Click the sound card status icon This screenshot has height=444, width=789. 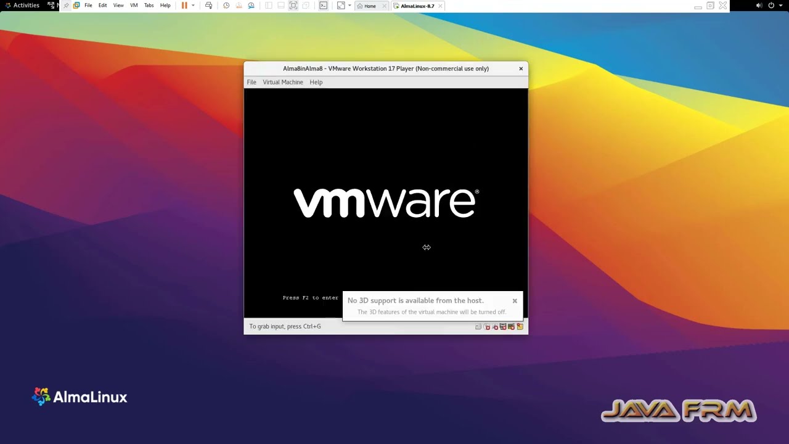click(511, 327)
